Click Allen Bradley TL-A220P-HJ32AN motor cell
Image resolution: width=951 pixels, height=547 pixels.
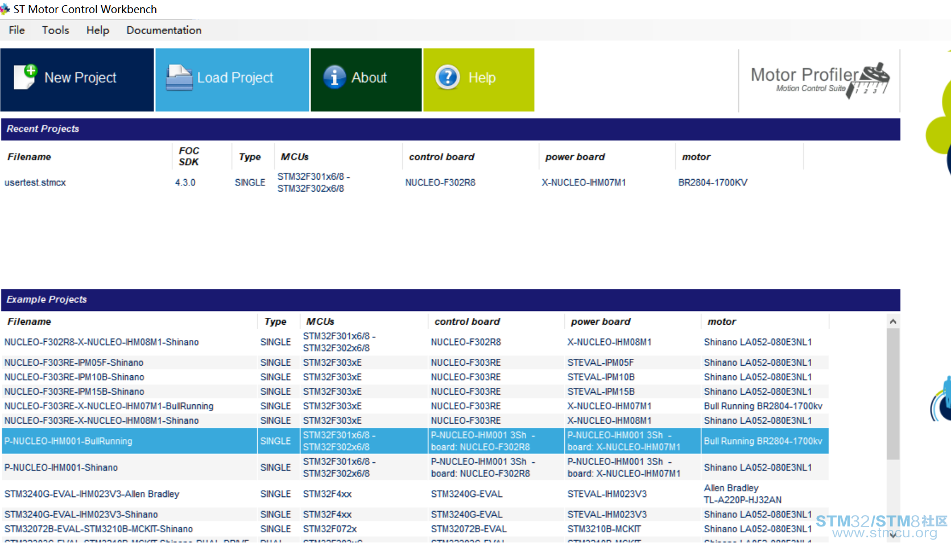(x=743, y=494)
